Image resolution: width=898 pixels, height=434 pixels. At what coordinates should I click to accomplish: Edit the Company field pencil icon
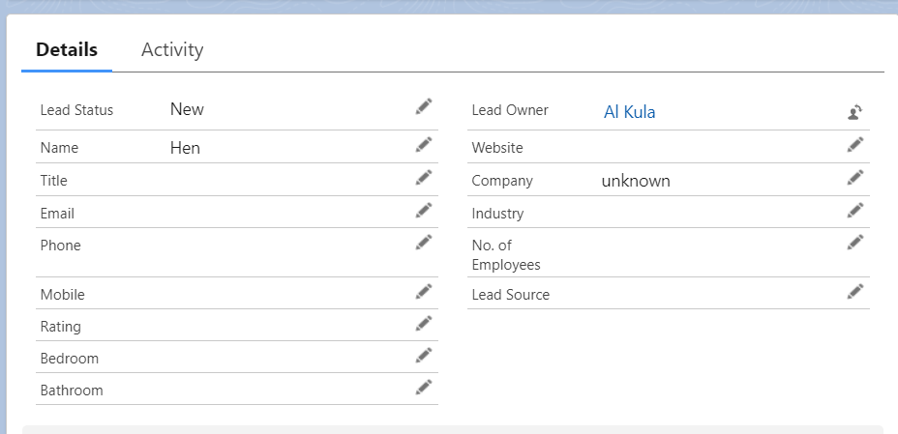pyautogui.click(x=855, y=178)
